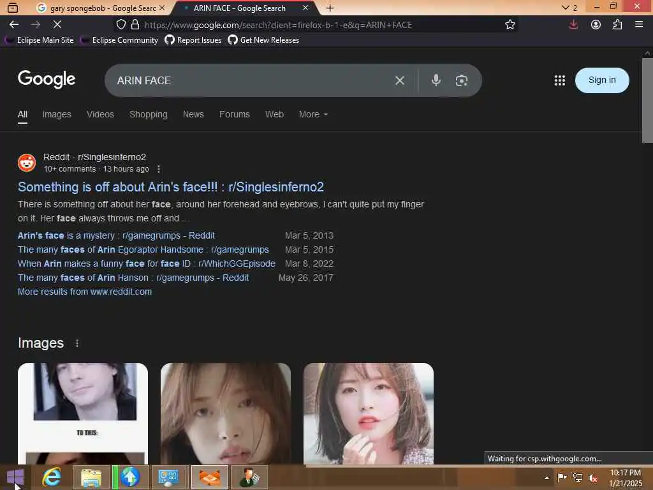
Task: Stop loading the page
Action: click(x=57, y=25)
